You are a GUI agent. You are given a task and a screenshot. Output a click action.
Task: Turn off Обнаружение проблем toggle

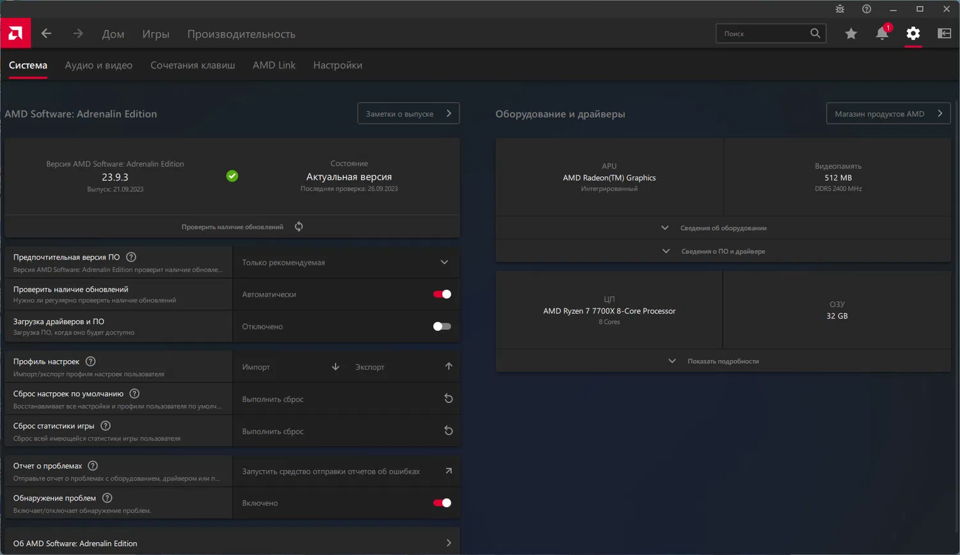pos(442,503)
